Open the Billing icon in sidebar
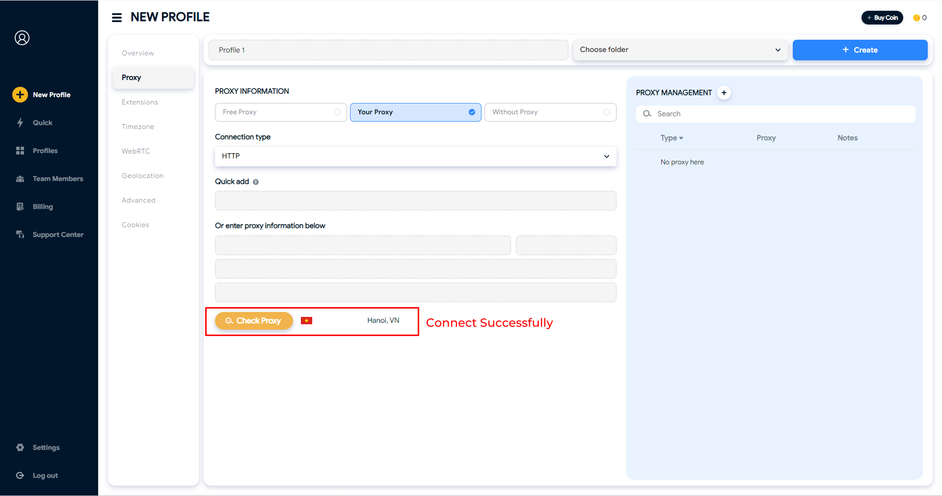Screen dimensions: 942x496 click(20, 207)
